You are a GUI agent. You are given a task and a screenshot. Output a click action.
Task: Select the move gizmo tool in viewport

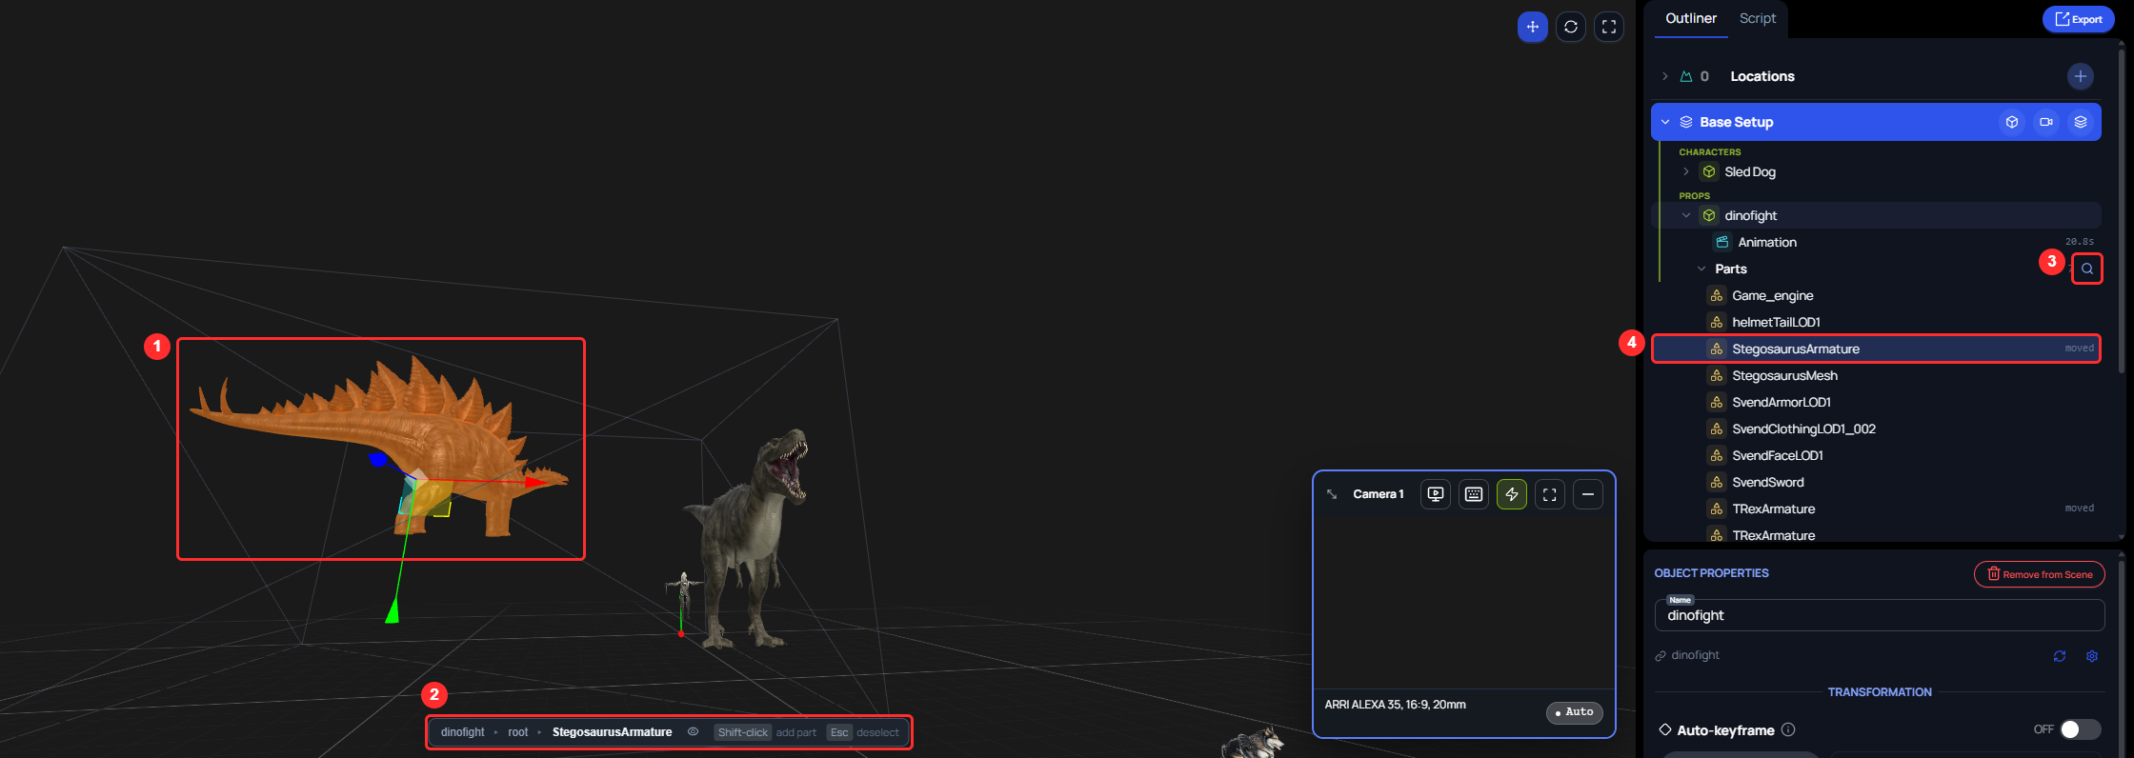1532,27
